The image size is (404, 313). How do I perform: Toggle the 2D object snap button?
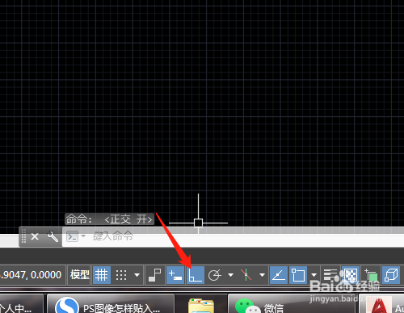pos(298,275)
